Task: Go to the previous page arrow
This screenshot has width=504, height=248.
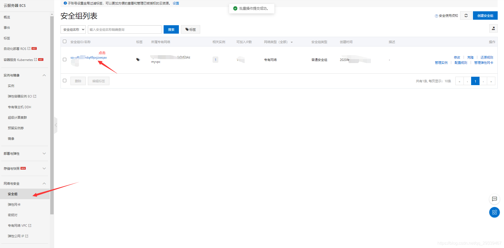Action: [x=467, y=81]
